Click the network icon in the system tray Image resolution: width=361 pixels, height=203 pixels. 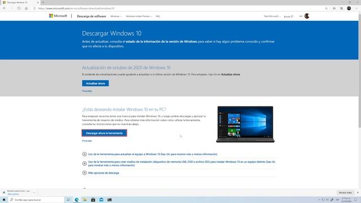coord(323,200)
